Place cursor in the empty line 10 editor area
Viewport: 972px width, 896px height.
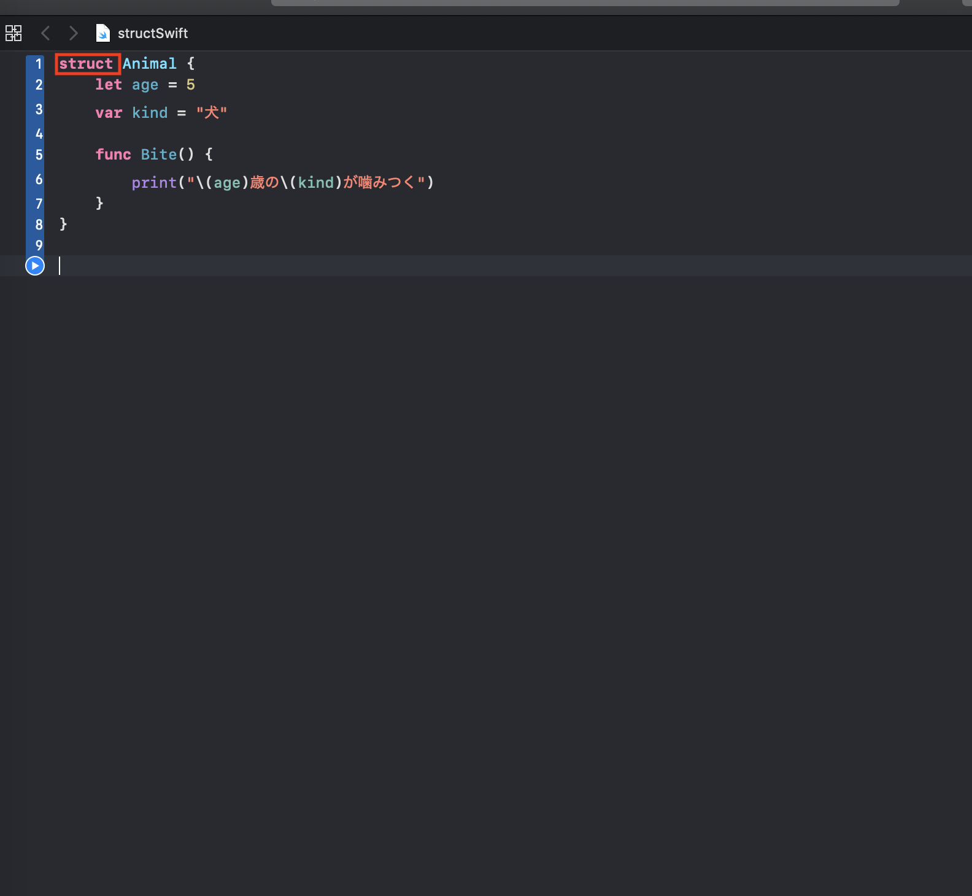[x=514, y=266]
